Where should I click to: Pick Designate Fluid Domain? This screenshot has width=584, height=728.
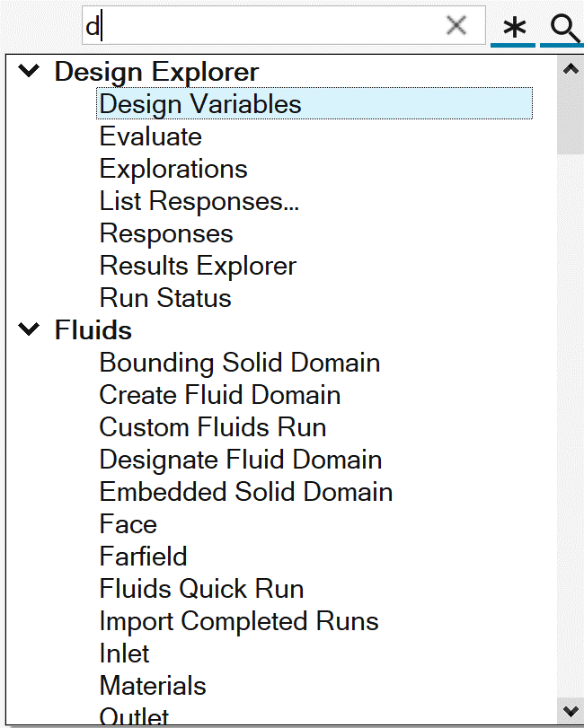pyautogui.click(x=241, y=460)
